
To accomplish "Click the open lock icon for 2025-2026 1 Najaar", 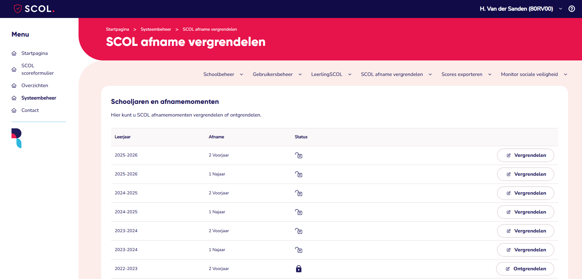I will (299, 174).
